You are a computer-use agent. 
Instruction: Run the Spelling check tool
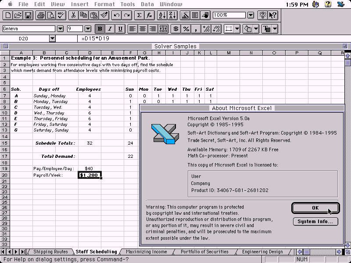pos(61,15)
